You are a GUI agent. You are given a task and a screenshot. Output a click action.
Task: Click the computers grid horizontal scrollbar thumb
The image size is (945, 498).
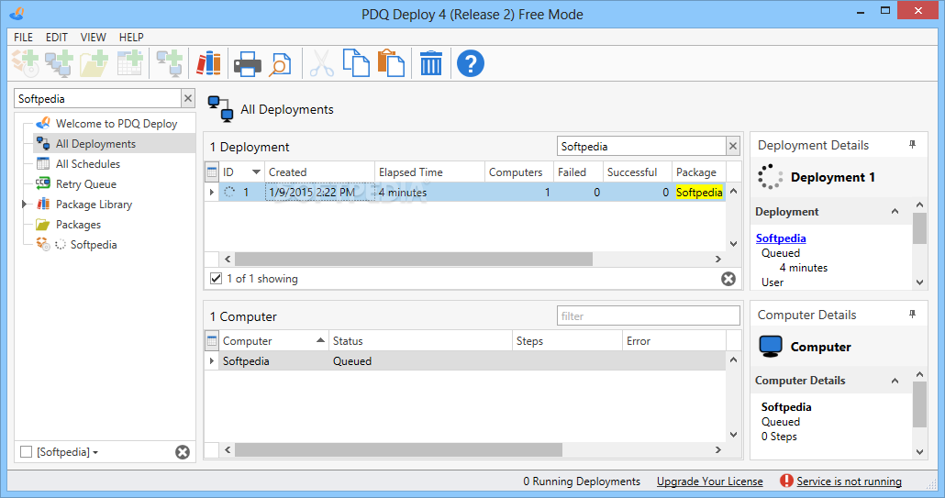point(398,449)
